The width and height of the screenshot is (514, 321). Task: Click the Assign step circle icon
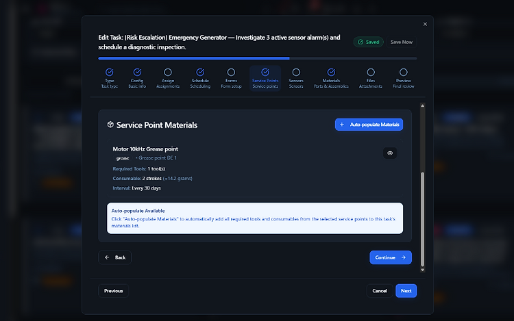(168, 72)
